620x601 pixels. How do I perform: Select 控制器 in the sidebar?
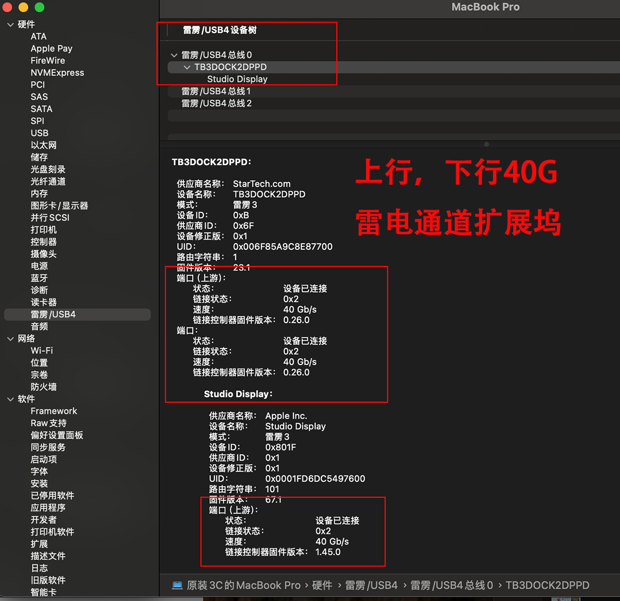point(43,242)
